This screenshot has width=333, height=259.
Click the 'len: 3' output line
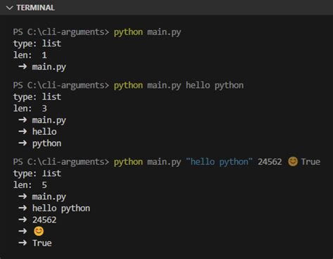coord(30,109)
